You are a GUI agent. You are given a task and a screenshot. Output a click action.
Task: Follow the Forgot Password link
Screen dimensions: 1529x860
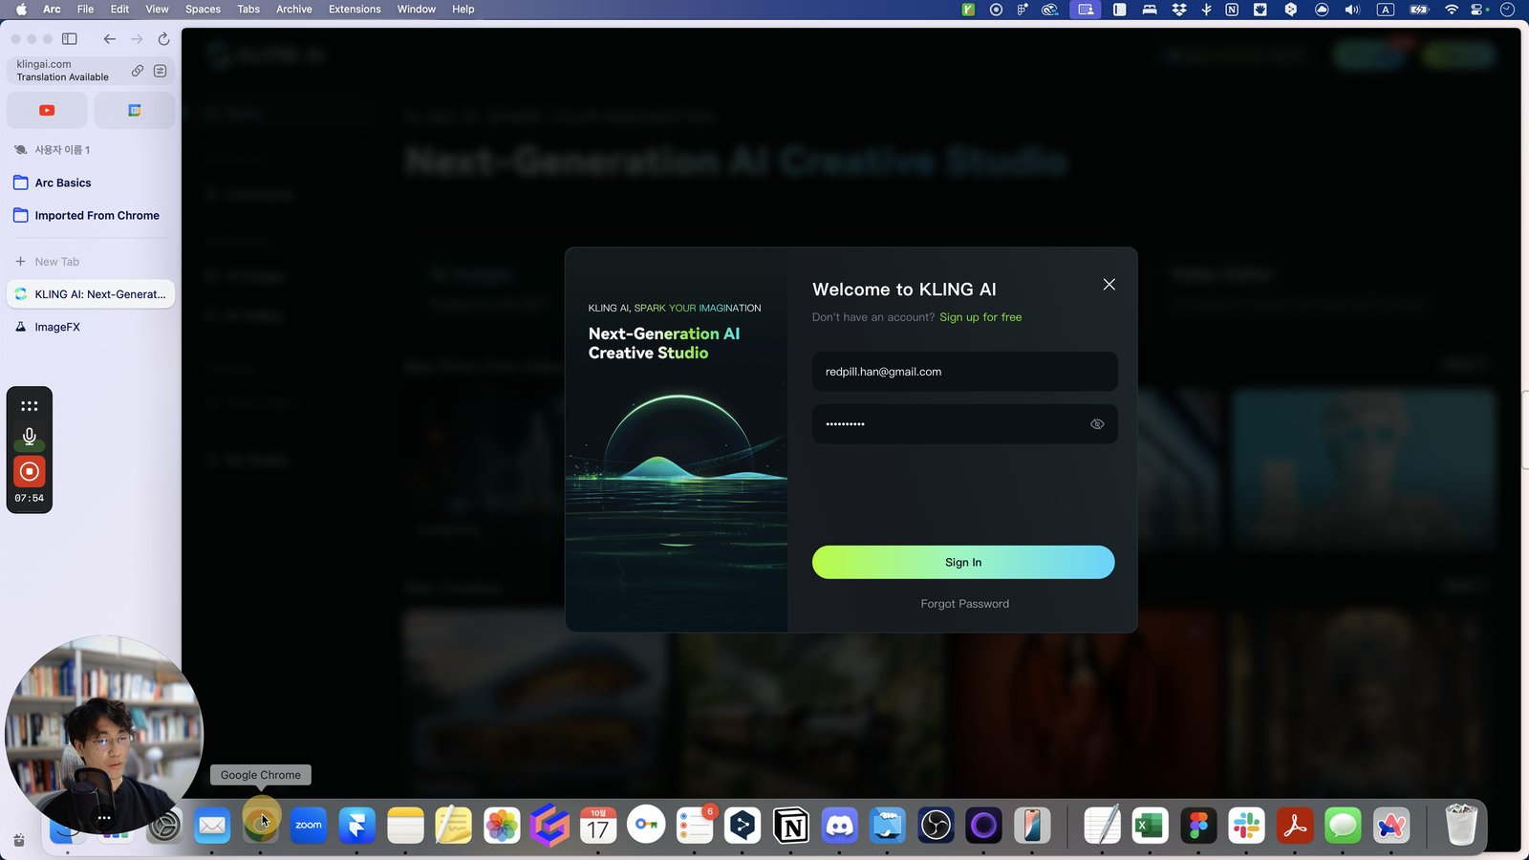point(964,604)
